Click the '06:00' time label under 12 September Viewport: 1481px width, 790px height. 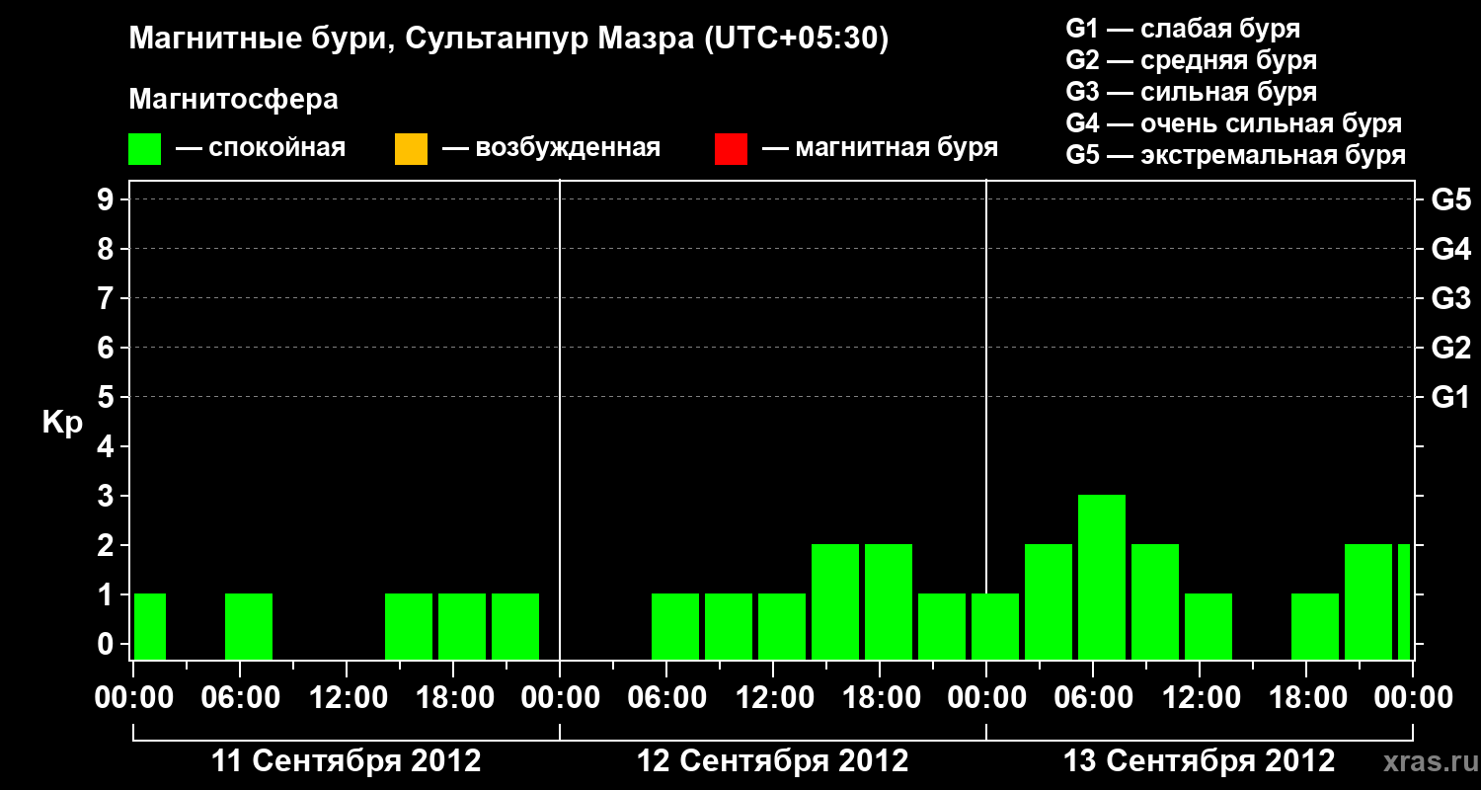(666, 698)
